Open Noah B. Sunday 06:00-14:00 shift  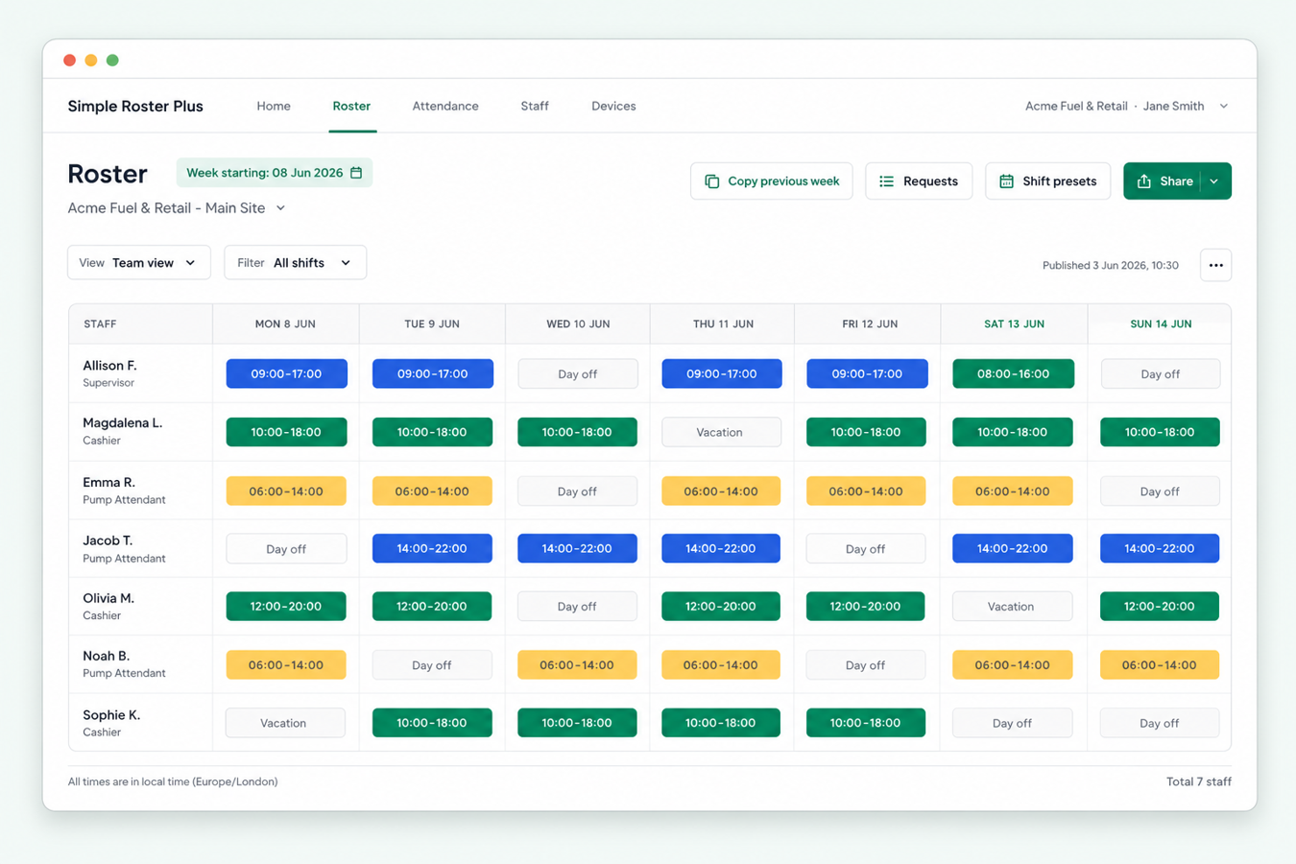tap(1160, 664)
